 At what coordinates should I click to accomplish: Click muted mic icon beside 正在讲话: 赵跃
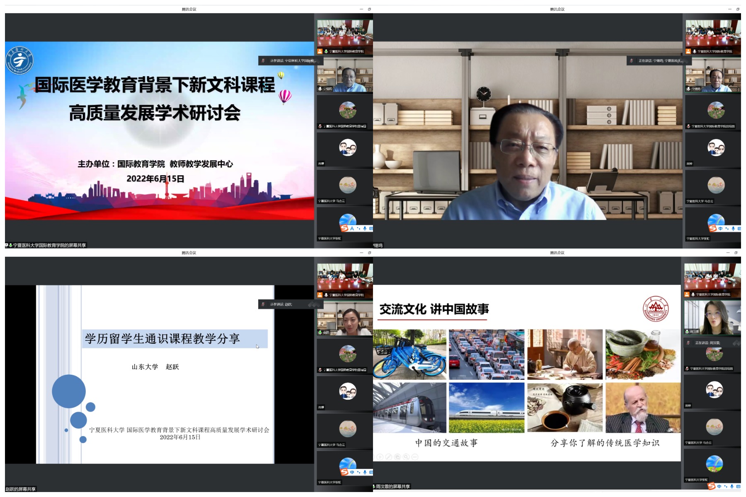pyautogui.click(x=263, y=304)
